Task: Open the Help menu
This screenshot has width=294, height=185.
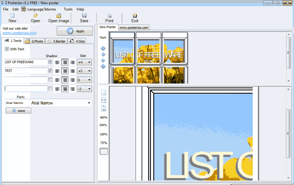Action: [80, 9]
